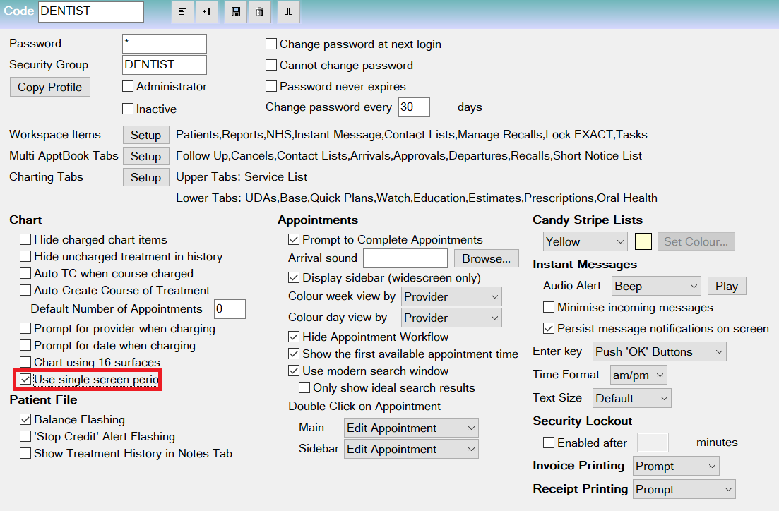Open Multi ApptBook Tabs Setup
The image size is (779, 511).
(146, 156)
